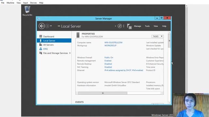Click the Operating system version label
This screenshot has width=209, height=117.
[88, 82]
